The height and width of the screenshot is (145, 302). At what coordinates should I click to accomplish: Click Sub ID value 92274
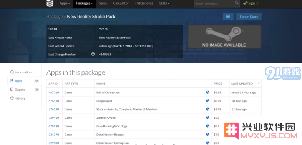pos(103,29)
